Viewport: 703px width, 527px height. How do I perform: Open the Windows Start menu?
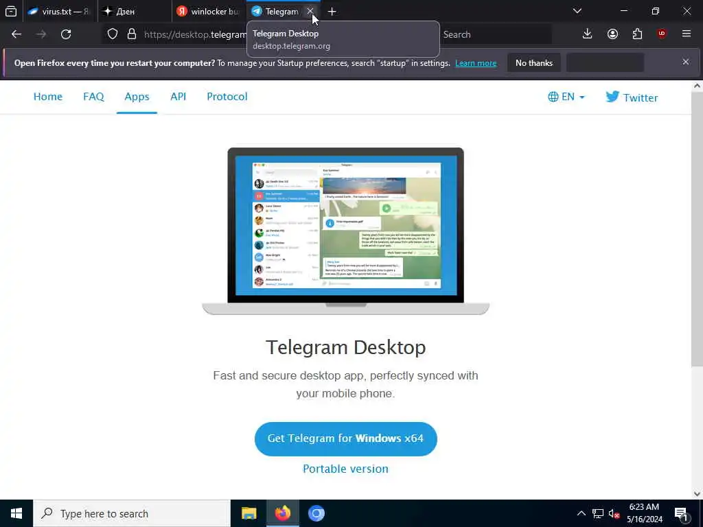point(16,513)
